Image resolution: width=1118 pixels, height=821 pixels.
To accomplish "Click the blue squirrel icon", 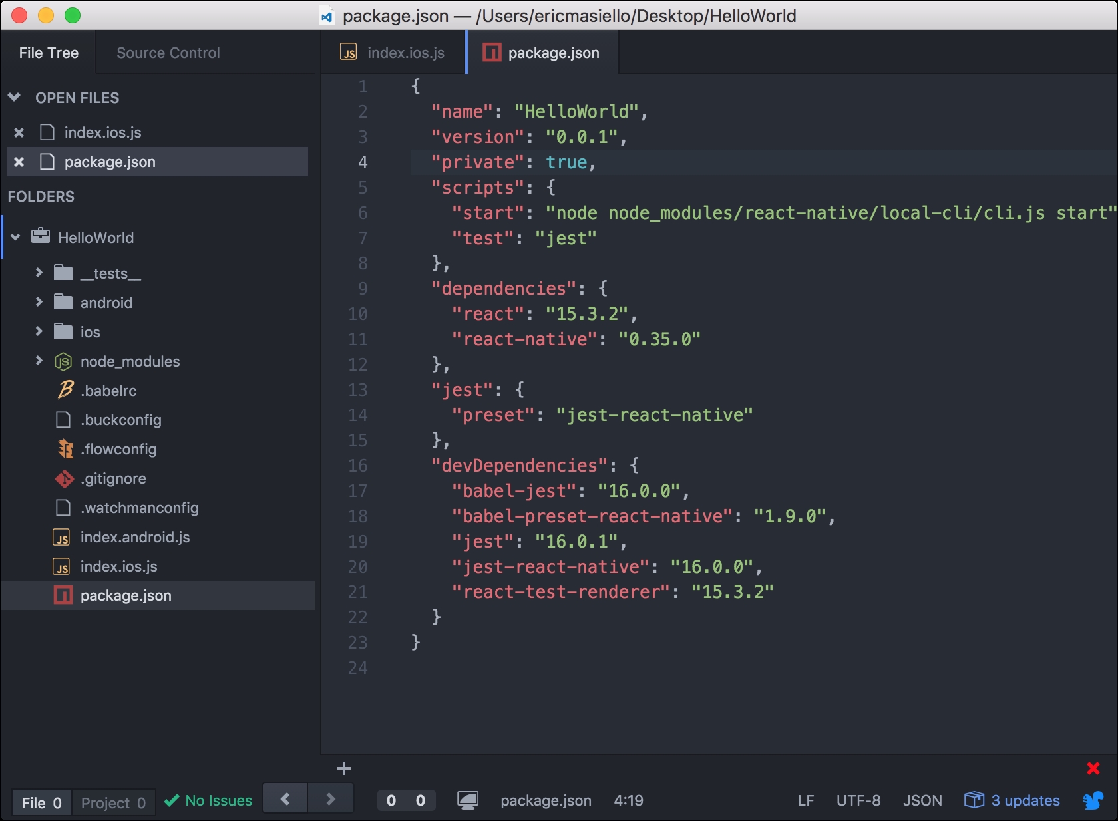I will [1093, 800].
